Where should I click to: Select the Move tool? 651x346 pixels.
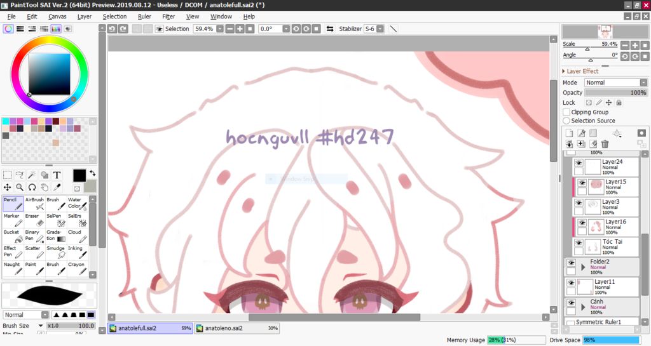point(7,187)
